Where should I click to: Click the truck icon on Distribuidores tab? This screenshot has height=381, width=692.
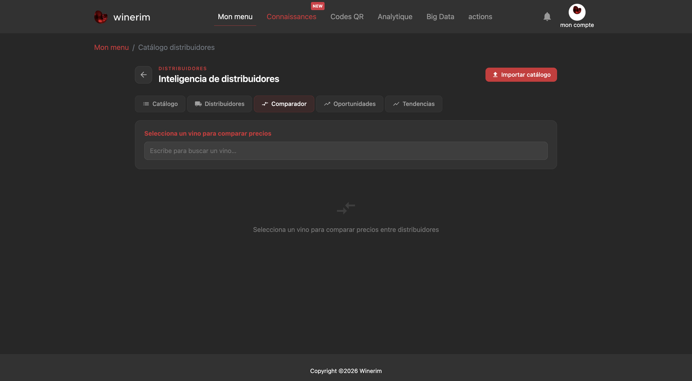coord(198,104)
